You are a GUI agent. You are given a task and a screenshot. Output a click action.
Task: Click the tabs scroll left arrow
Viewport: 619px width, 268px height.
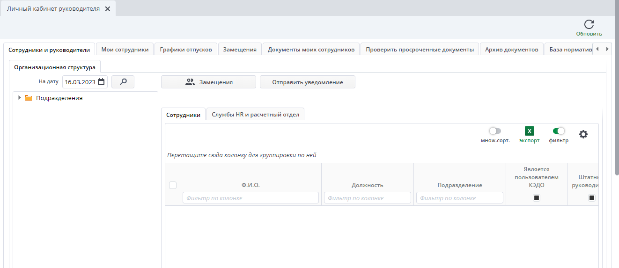tap(597, 49)
